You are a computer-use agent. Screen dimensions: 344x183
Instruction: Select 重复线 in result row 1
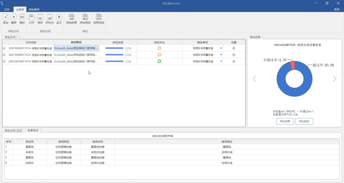pyautogui.click(x=30, y=147)
